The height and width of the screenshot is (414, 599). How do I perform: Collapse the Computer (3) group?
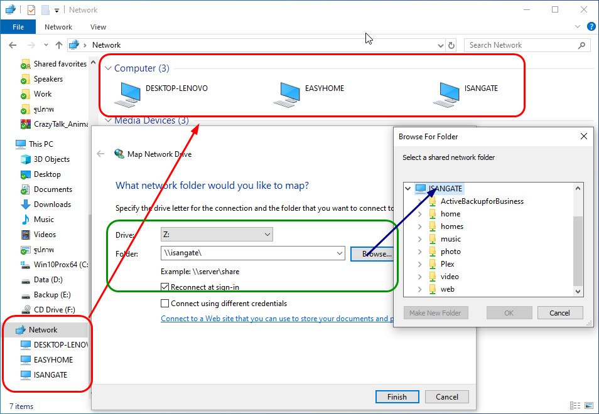click(108, 68)
